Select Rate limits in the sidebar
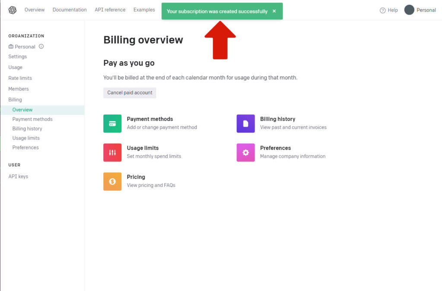The image size is (442, 291). point(20,78)
